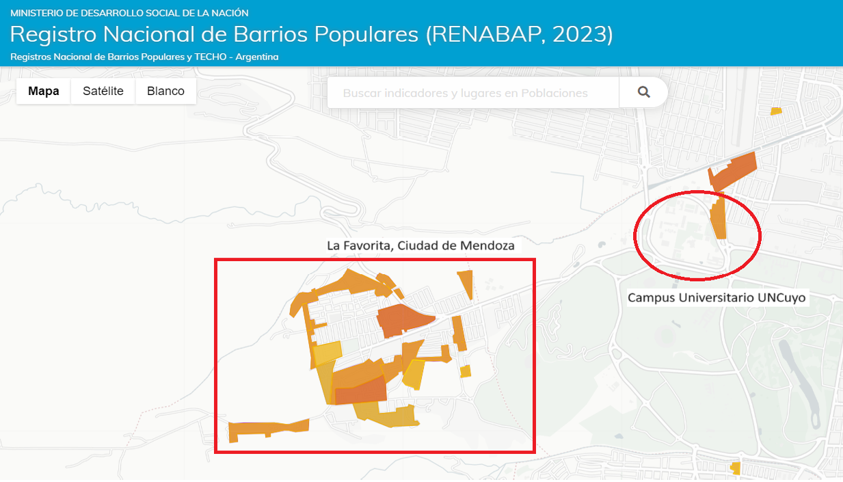Select the Mapa tab in the view switcher

pos(43,90)
